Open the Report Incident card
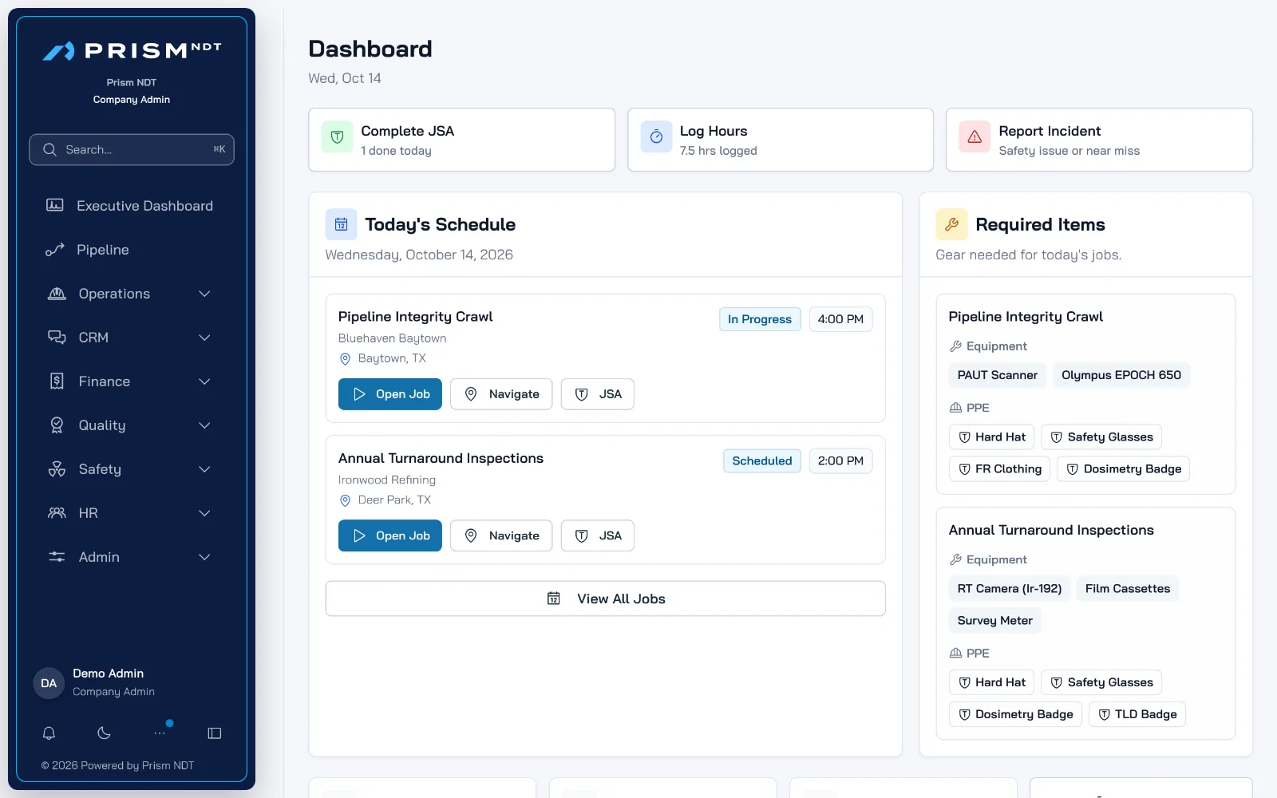The width and height of the screenshot is (1277, 798). (1099, 140)
